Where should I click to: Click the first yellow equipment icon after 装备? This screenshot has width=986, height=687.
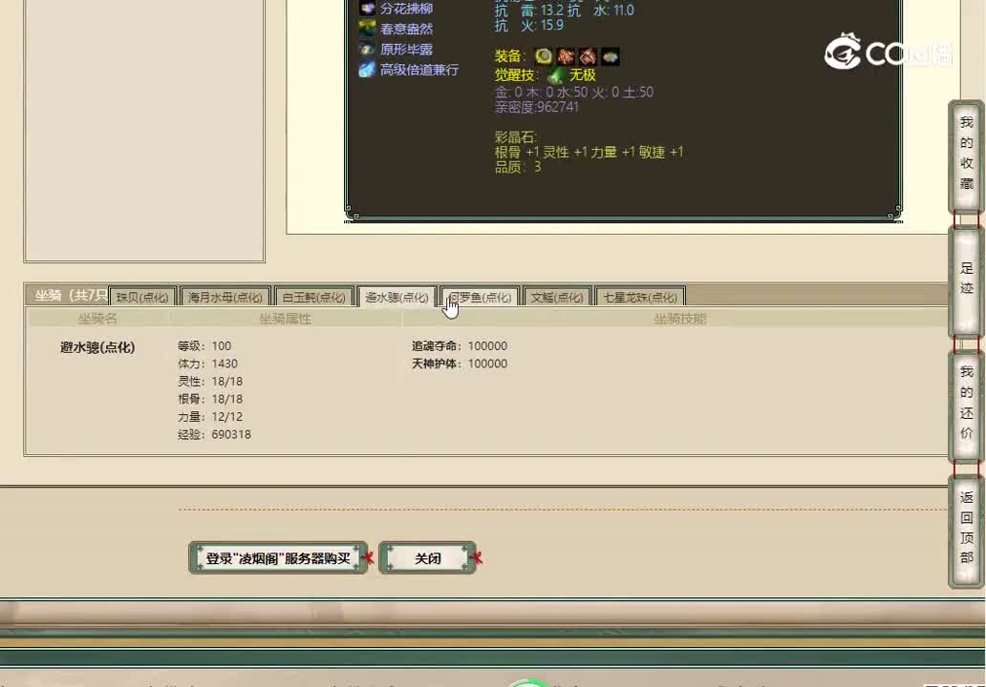pos(544,56)
